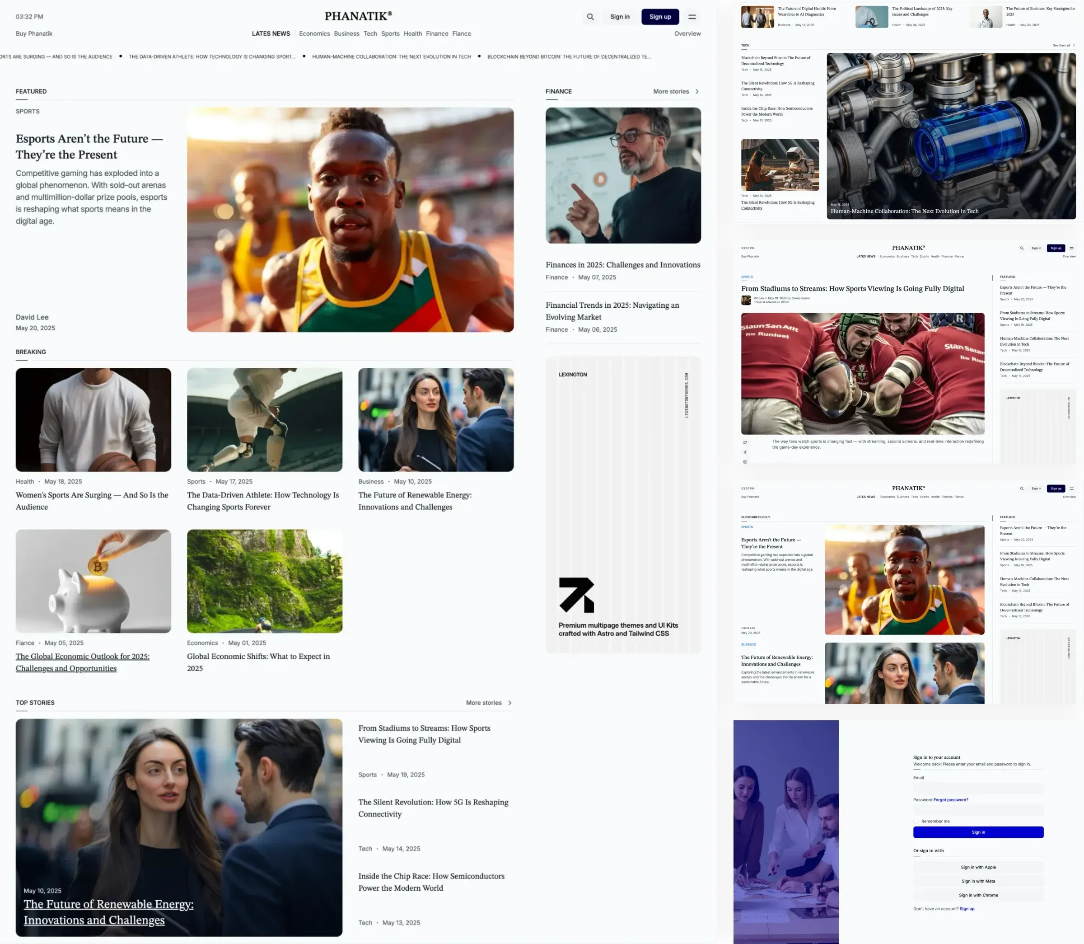Screen dimensions: 1084x944
Task: Open the large blue-cylinder Human-Machine Collaboration image
Action: tap(951, 136)
